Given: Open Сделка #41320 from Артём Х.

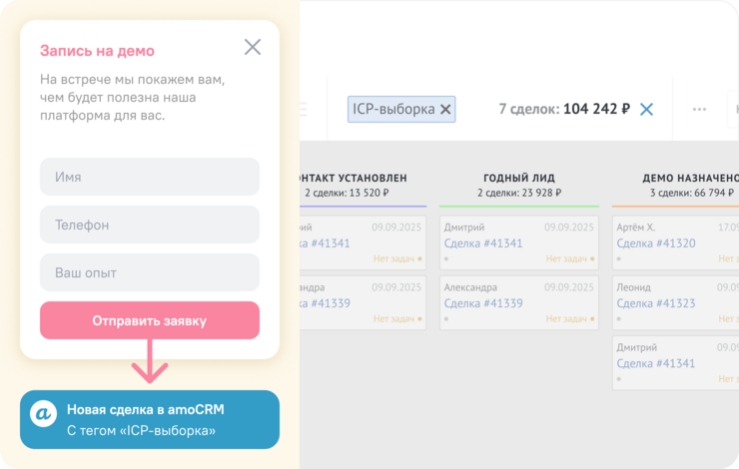Looking at the screenshot, I should pos(656,243).
